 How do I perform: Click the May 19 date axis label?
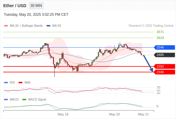click(63, 114)
